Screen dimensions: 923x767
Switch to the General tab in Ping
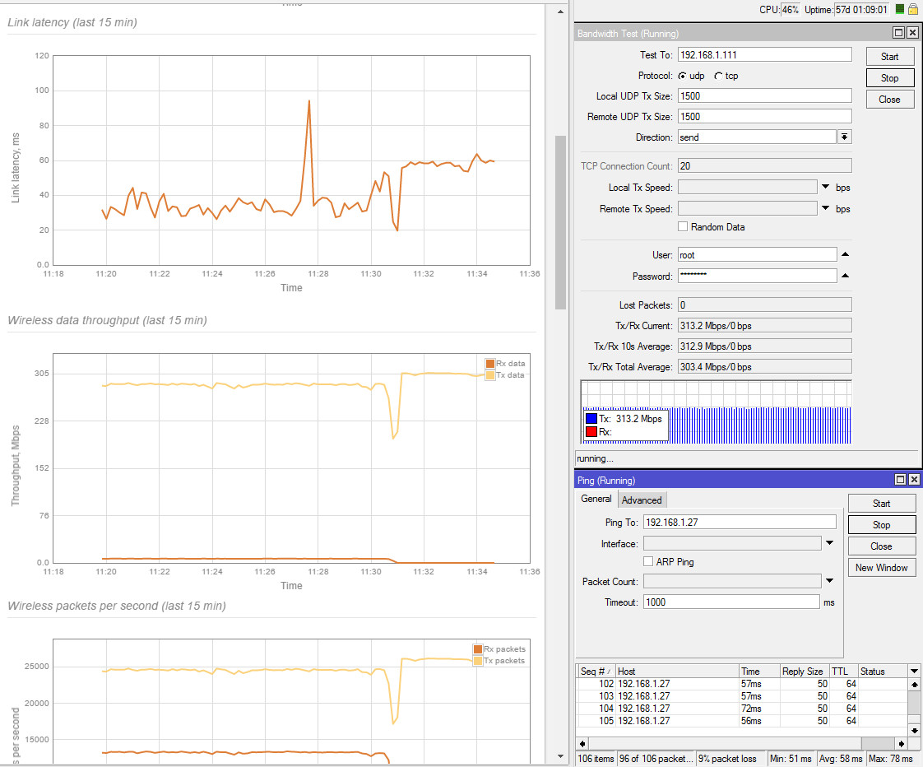pos(596,499)
